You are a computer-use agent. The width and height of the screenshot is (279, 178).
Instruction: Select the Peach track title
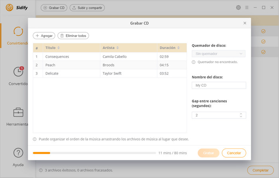coord(50,65)
